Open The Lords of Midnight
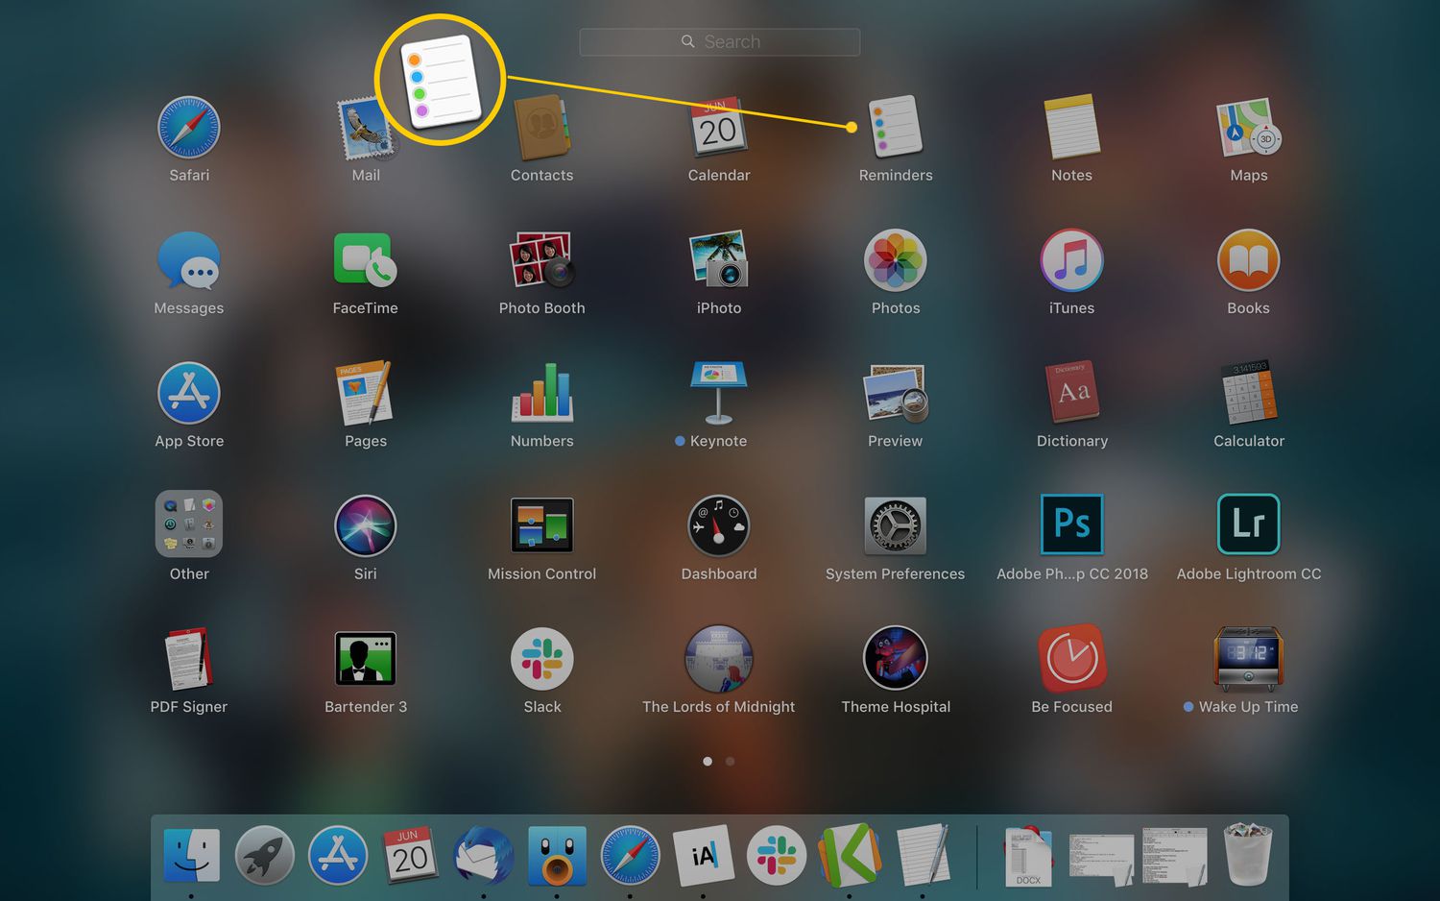The image size is (1440, 901). [719, 659]
